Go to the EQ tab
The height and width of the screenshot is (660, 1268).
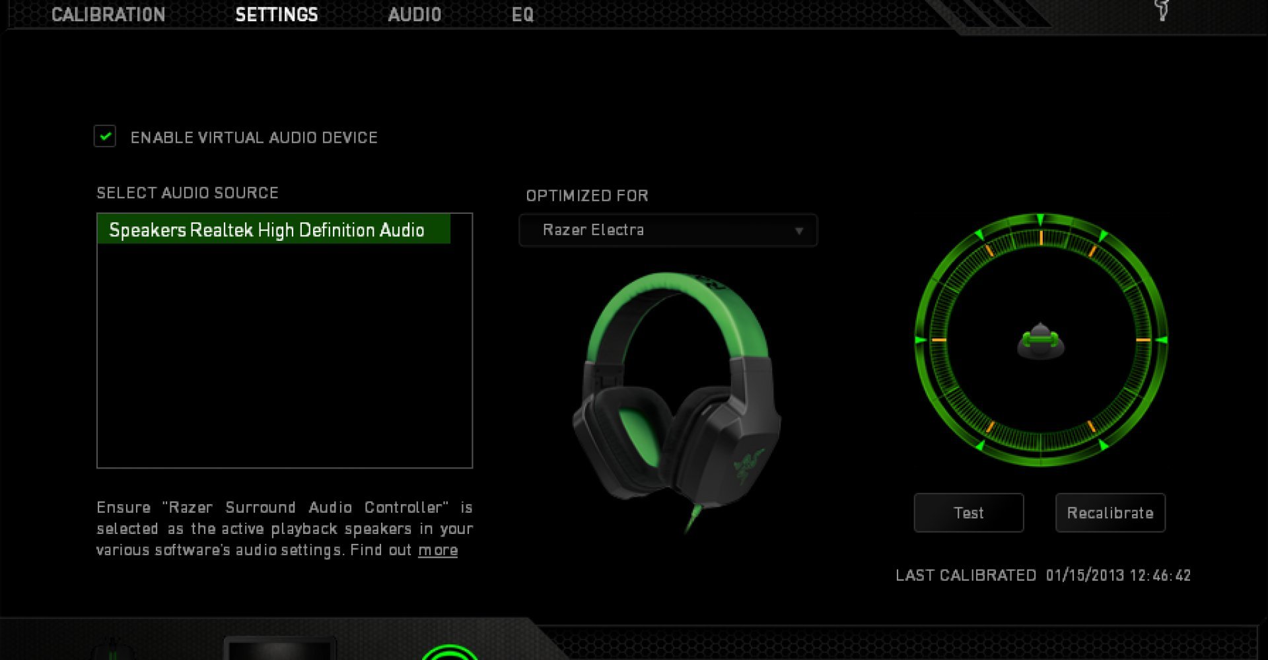tap(522, 15)
